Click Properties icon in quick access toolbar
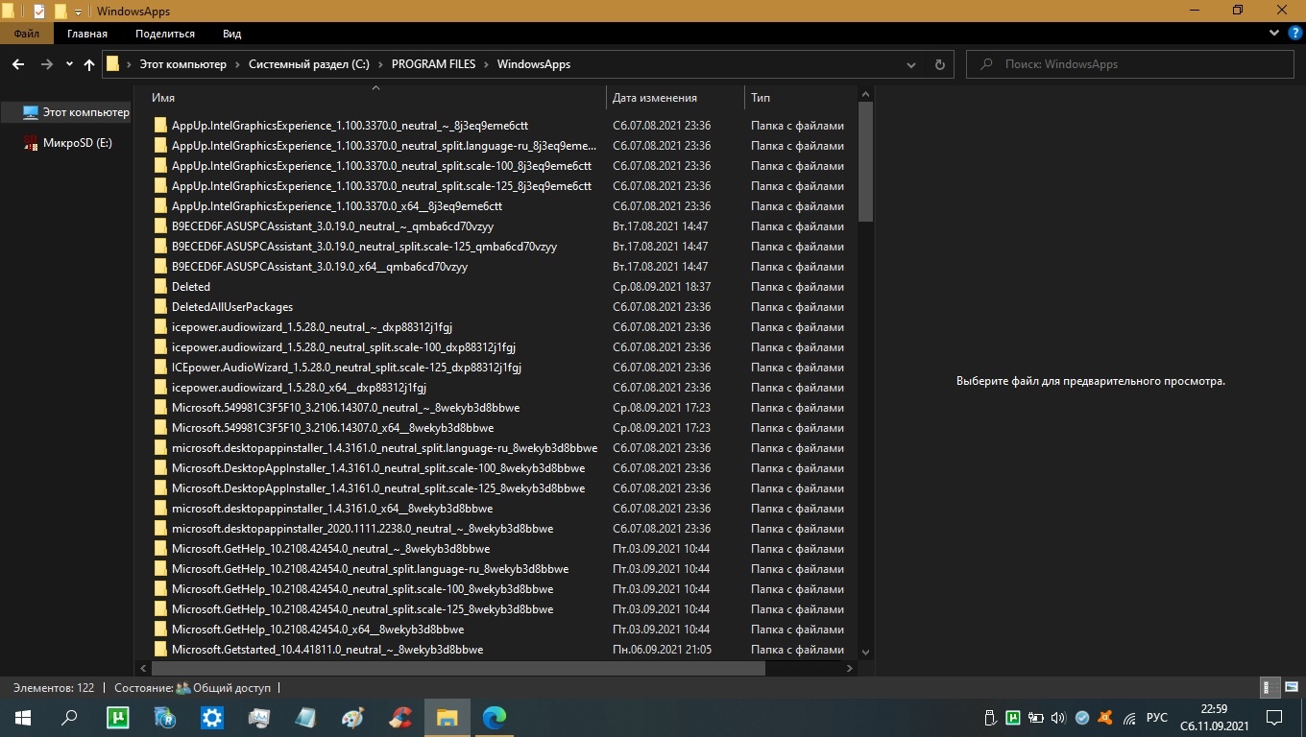 [39, 11]
